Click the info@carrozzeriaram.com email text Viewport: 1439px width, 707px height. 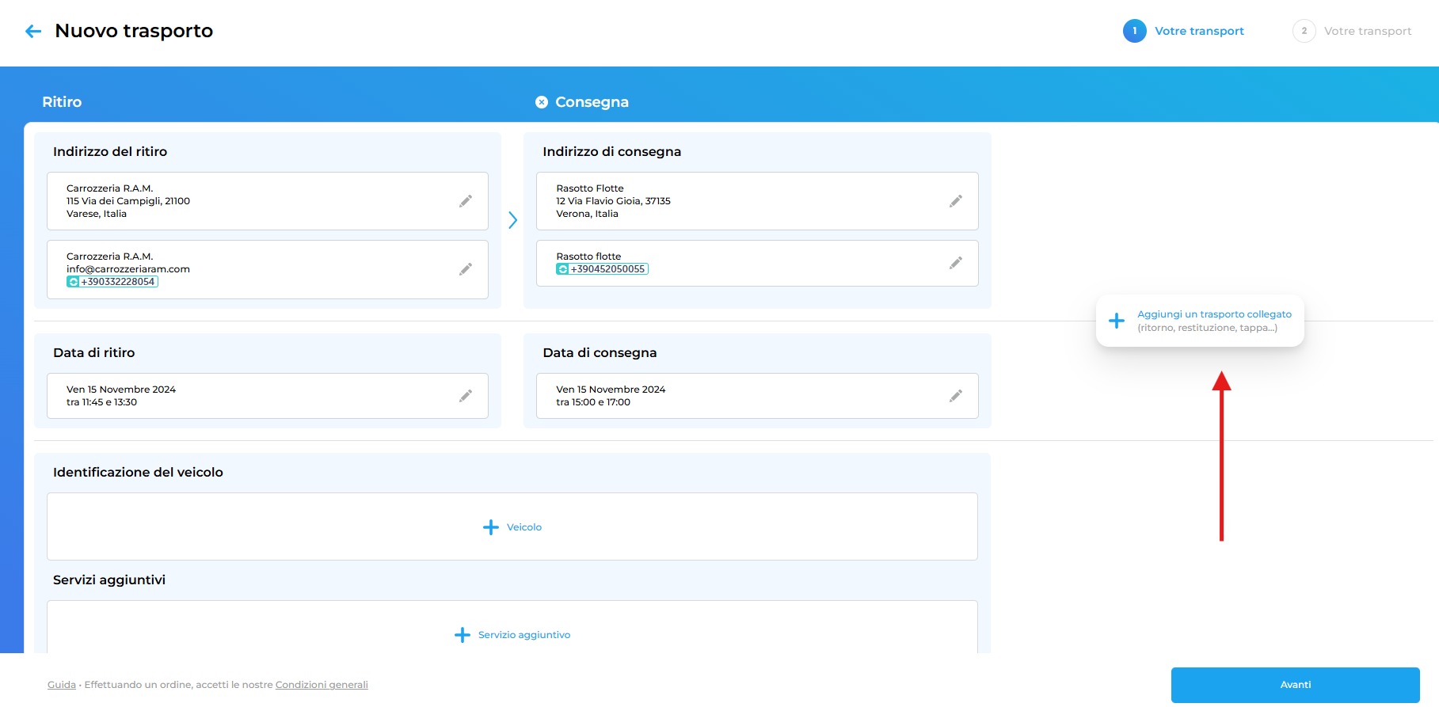[x=128, y=269]
